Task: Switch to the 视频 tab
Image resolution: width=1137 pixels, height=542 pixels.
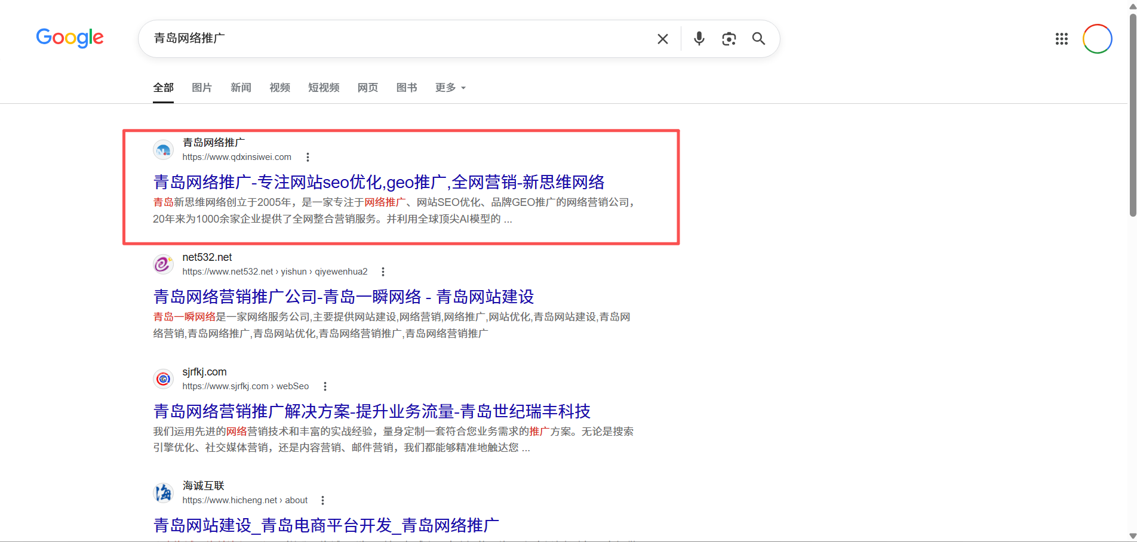Action: click(279, 88)
